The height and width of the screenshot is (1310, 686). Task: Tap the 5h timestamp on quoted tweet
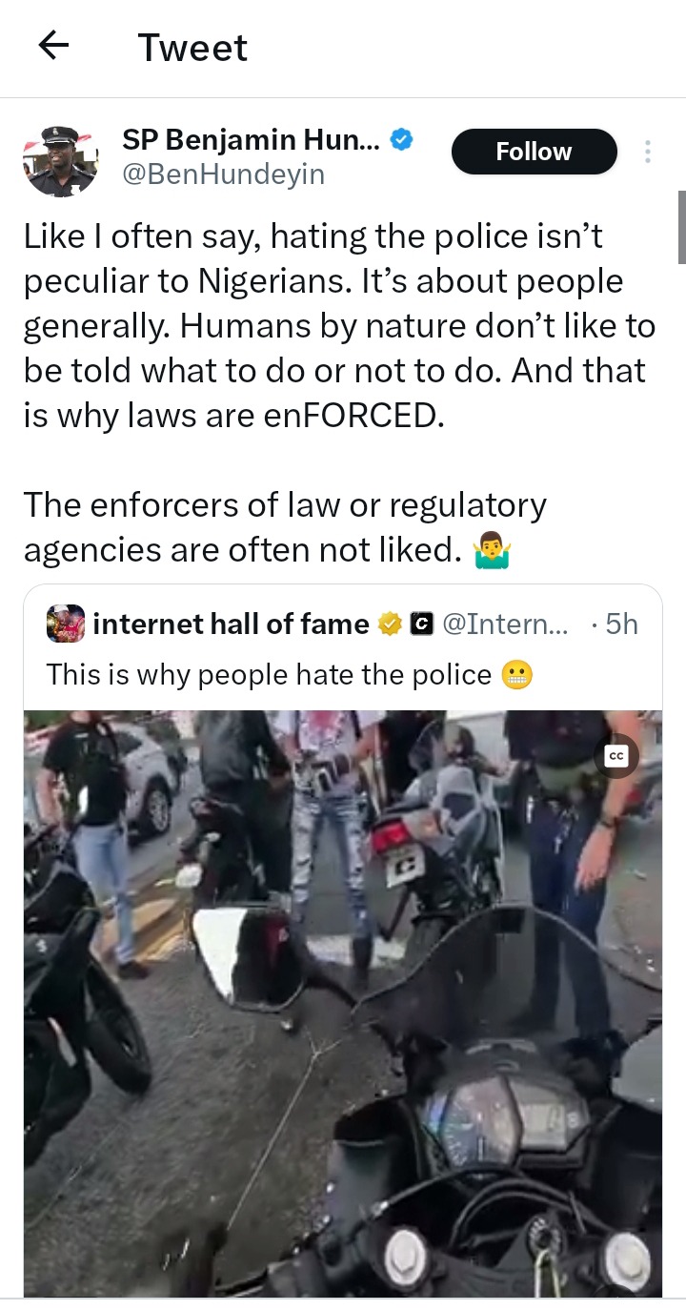click(620, 624)
